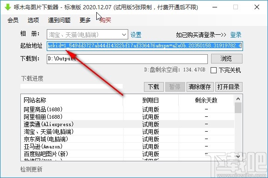The height and width of the screenshot is (178, 268).
Task: Click the 起始地址 URL input field
Action: 145,46
